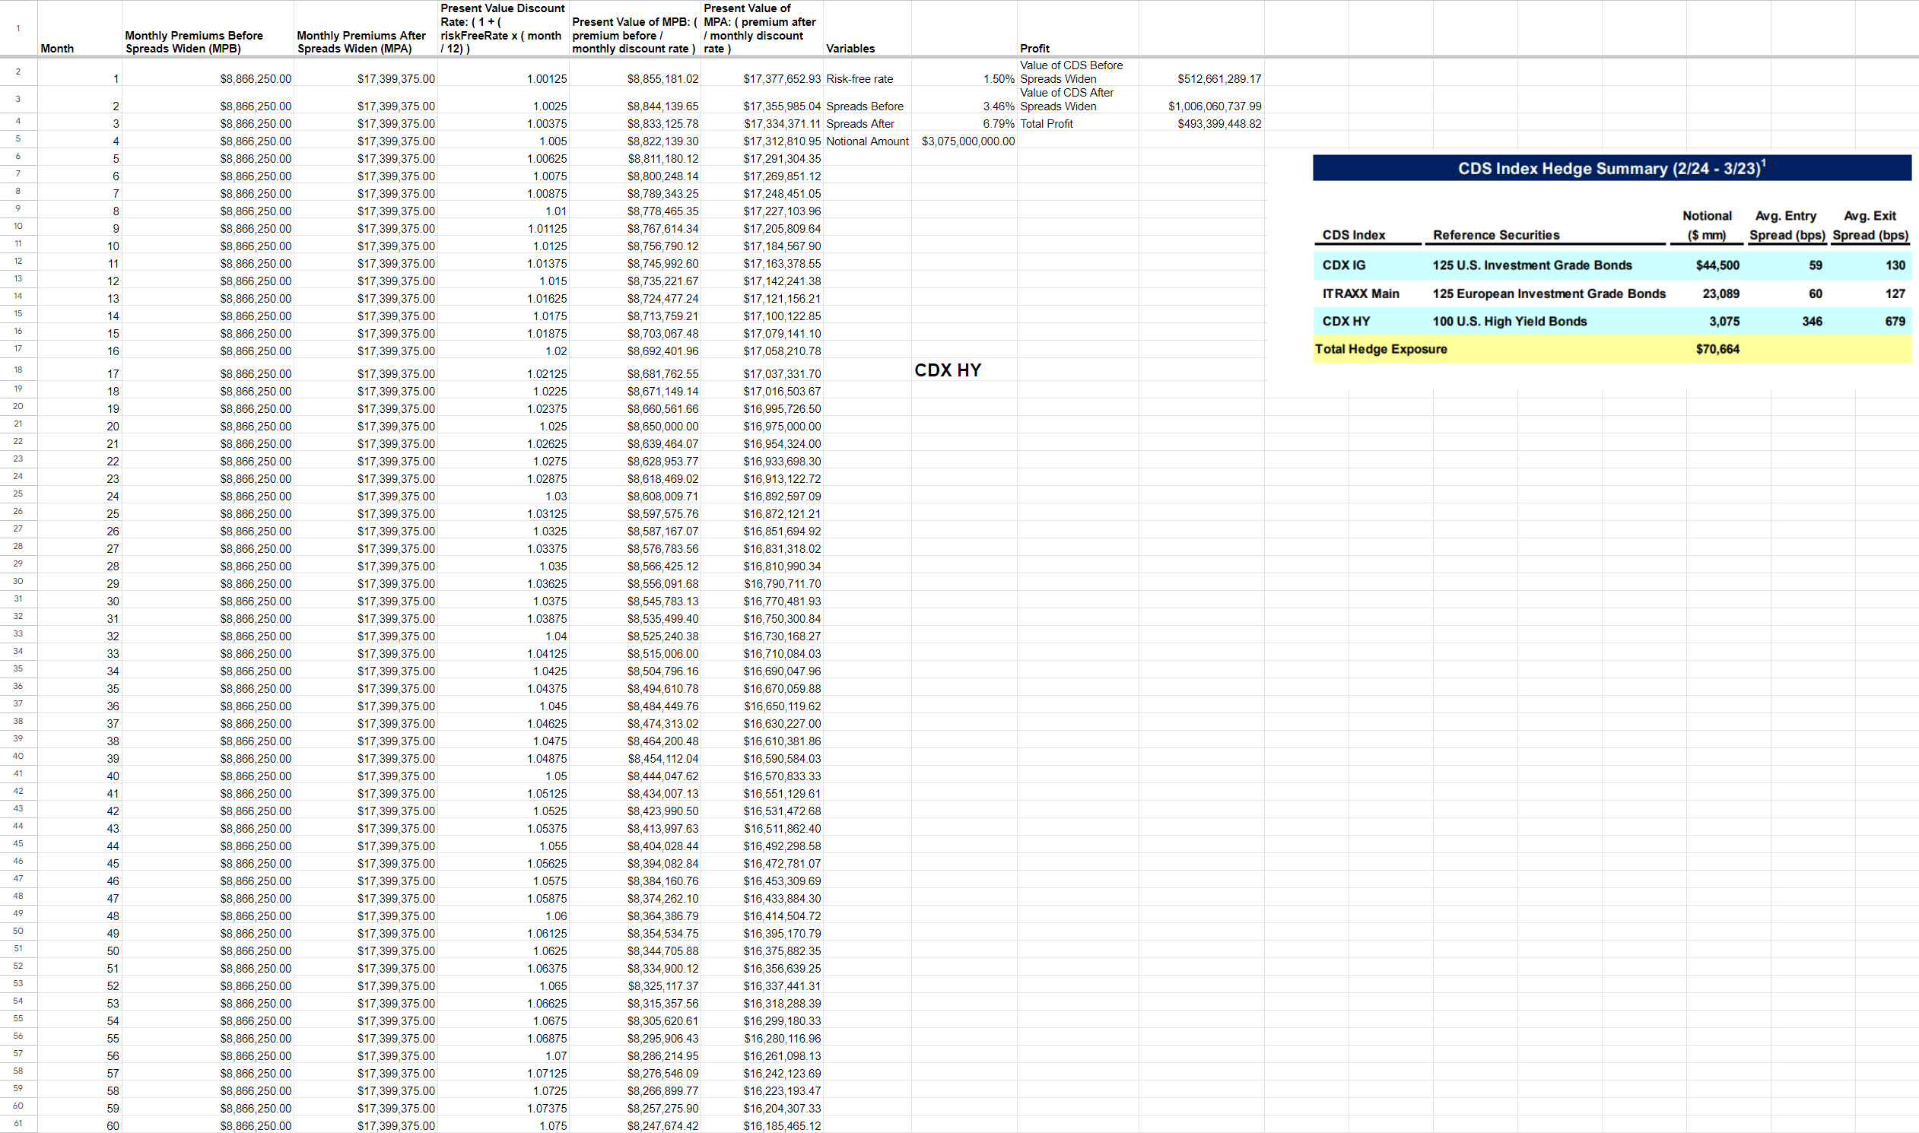1919x1133 pixels.
Task: Click the 346 entry spread for CDX HY
Action: click(x=1812, y=322)
